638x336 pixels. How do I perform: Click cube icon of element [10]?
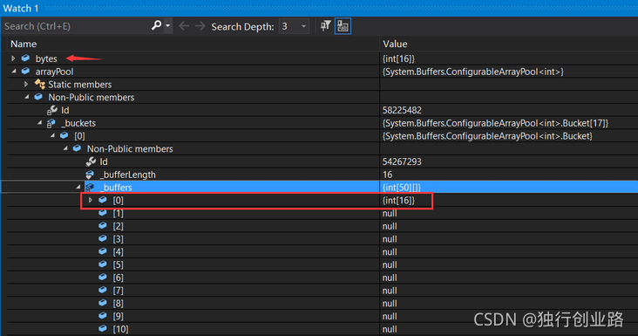coord(103,328)
